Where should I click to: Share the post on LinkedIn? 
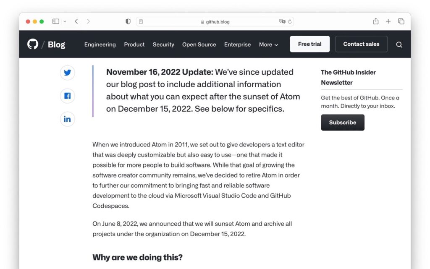point(67,119)
